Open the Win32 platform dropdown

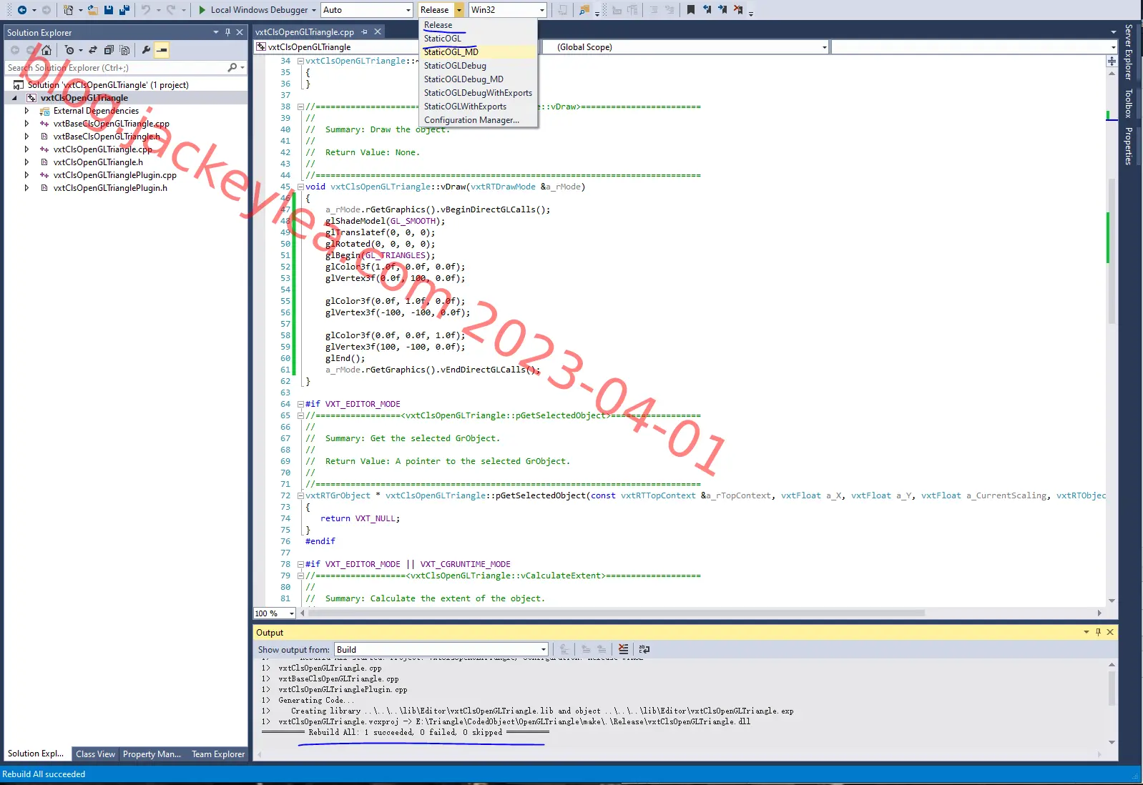coord(508,10)
